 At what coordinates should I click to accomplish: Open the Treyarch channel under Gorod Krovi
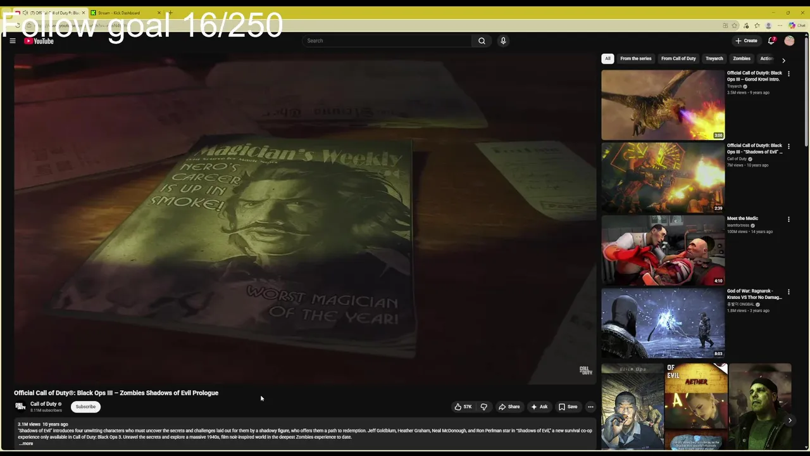[735, 86]
